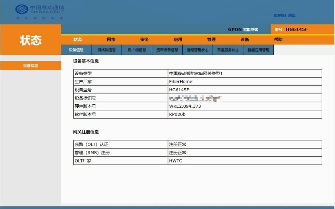Click the blurred 设备标识号 value
Image resolution: width=335 pixels, height=209 pixels.
(x=196, y=98)
